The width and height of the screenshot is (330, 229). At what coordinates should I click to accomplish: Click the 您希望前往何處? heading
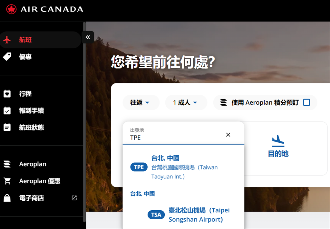coord(163,62)
